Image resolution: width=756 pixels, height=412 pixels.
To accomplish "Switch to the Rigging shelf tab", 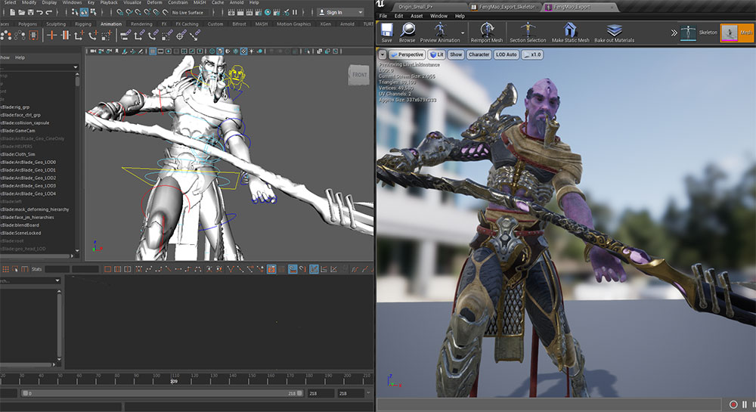I will 82,24.
